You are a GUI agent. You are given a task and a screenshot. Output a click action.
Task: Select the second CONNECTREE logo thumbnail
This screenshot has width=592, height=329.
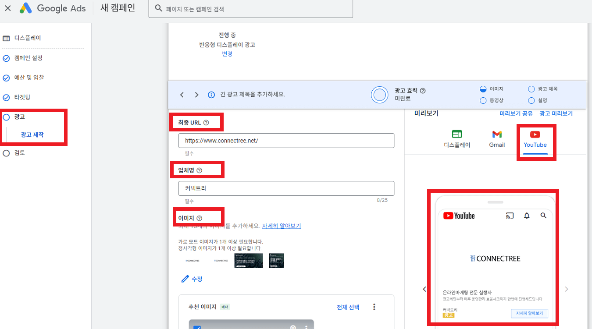tap(221, 261)
